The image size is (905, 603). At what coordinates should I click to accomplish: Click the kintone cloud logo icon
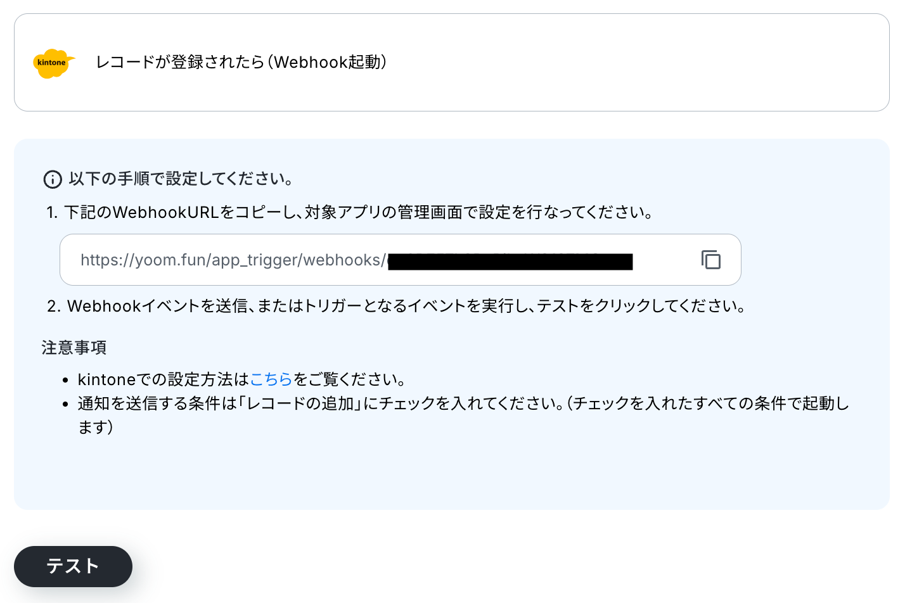click(54, 63)
